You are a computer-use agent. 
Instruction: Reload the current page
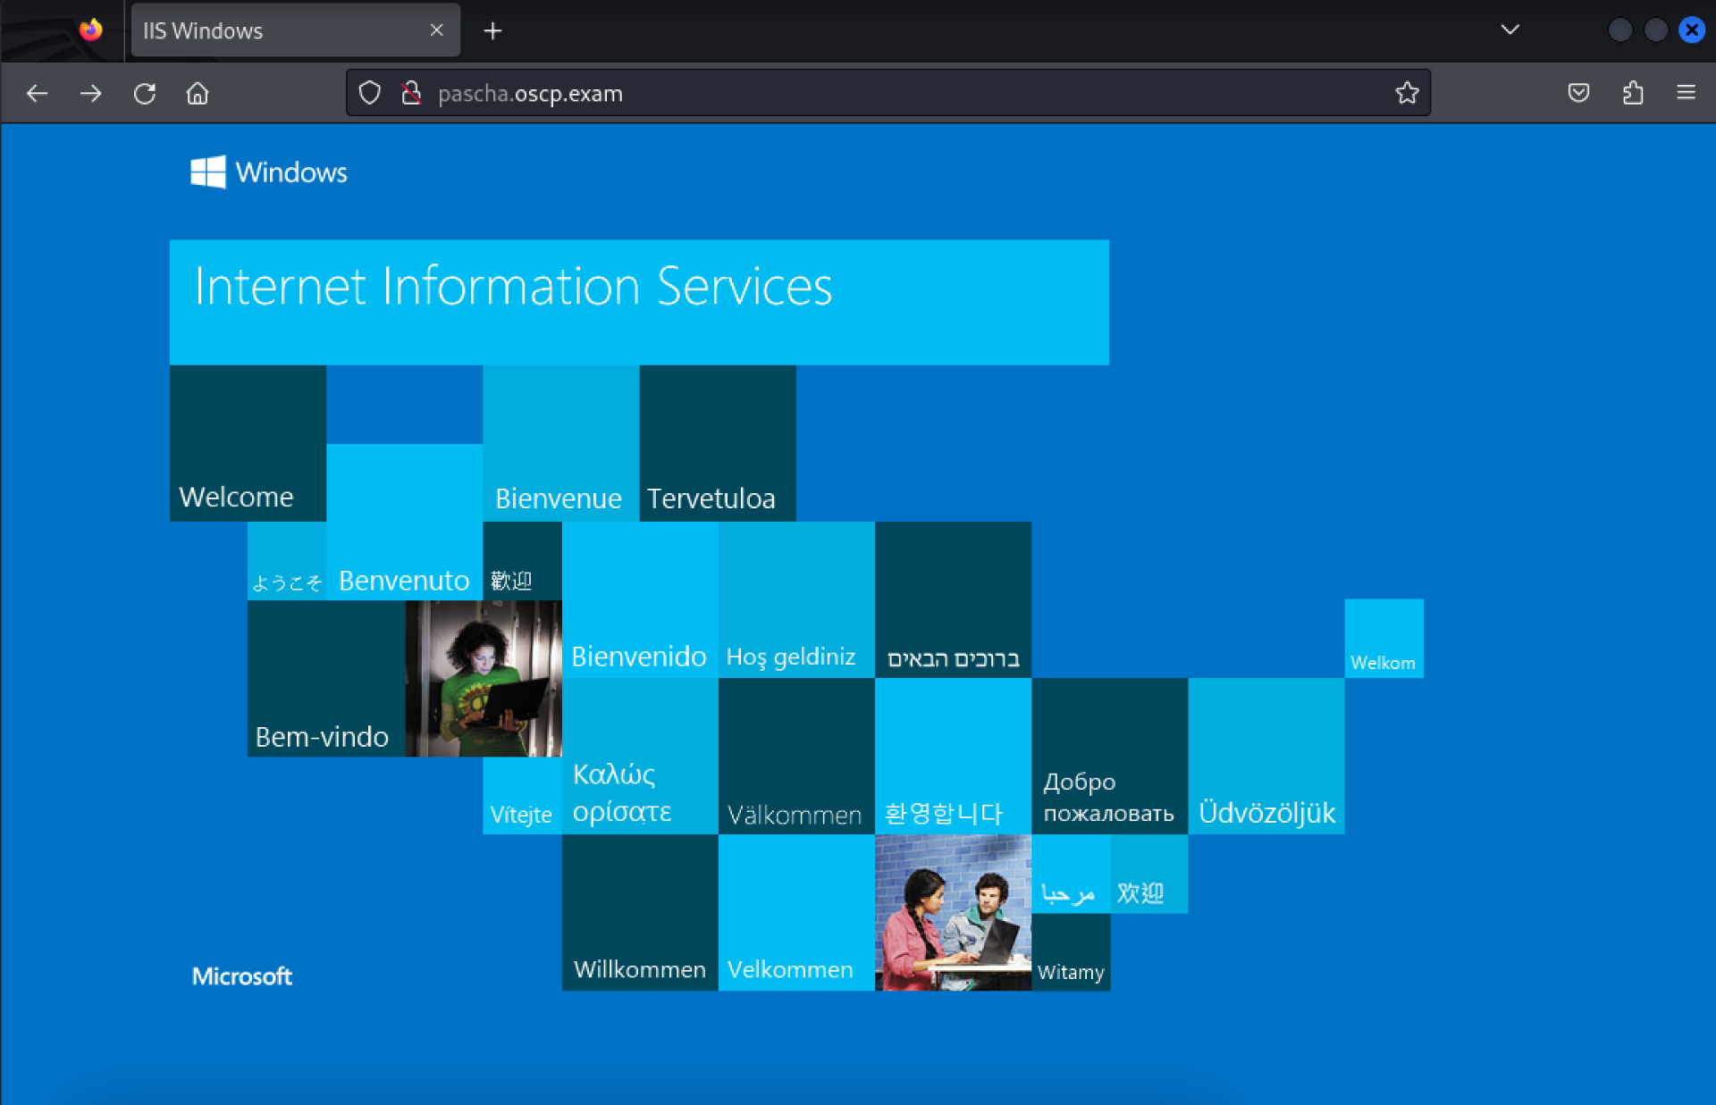click(x=144, y=93)
